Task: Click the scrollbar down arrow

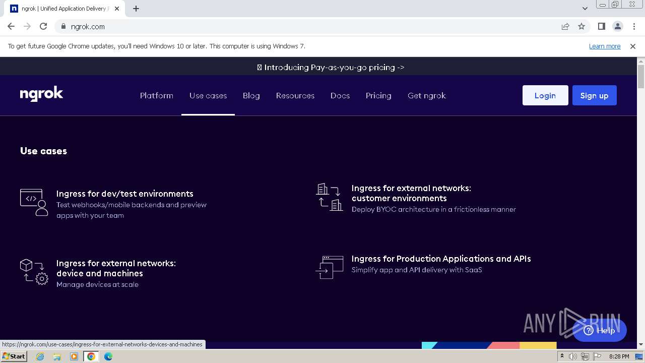Action: 641,345
